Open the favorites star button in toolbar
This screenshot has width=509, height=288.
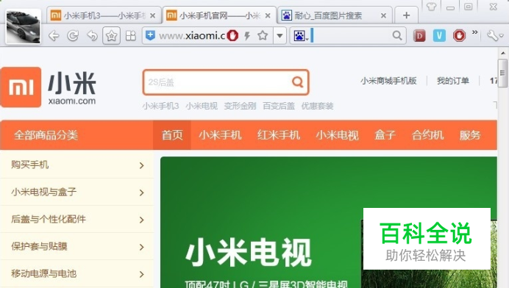pyautogui.click(x=111, y=36)
